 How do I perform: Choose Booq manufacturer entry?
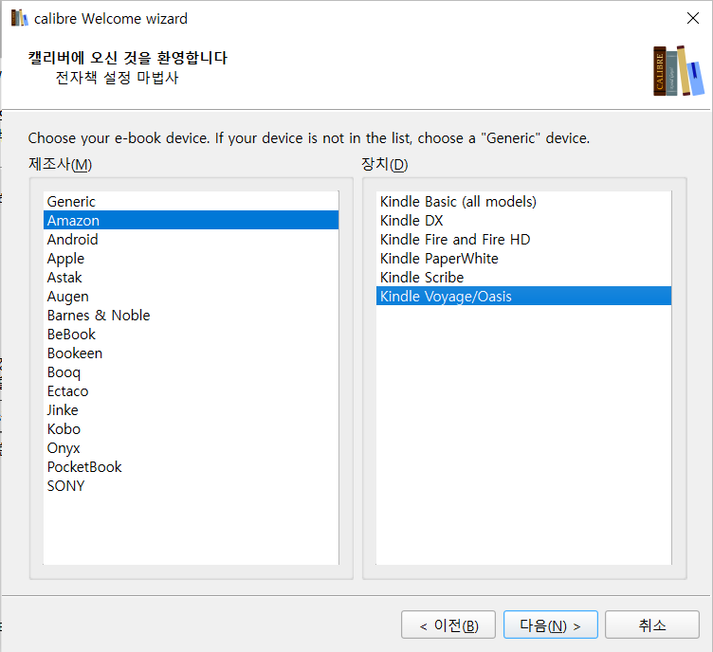click(191, 372)
